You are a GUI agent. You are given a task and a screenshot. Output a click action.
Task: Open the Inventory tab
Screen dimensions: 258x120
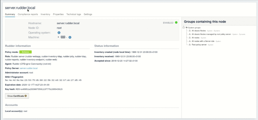pos(45,14)
